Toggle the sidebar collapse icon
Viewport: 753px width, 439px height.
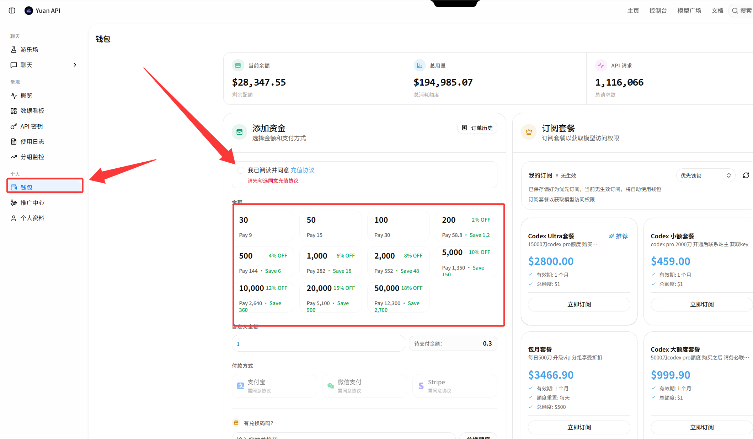tap(12, 11)
